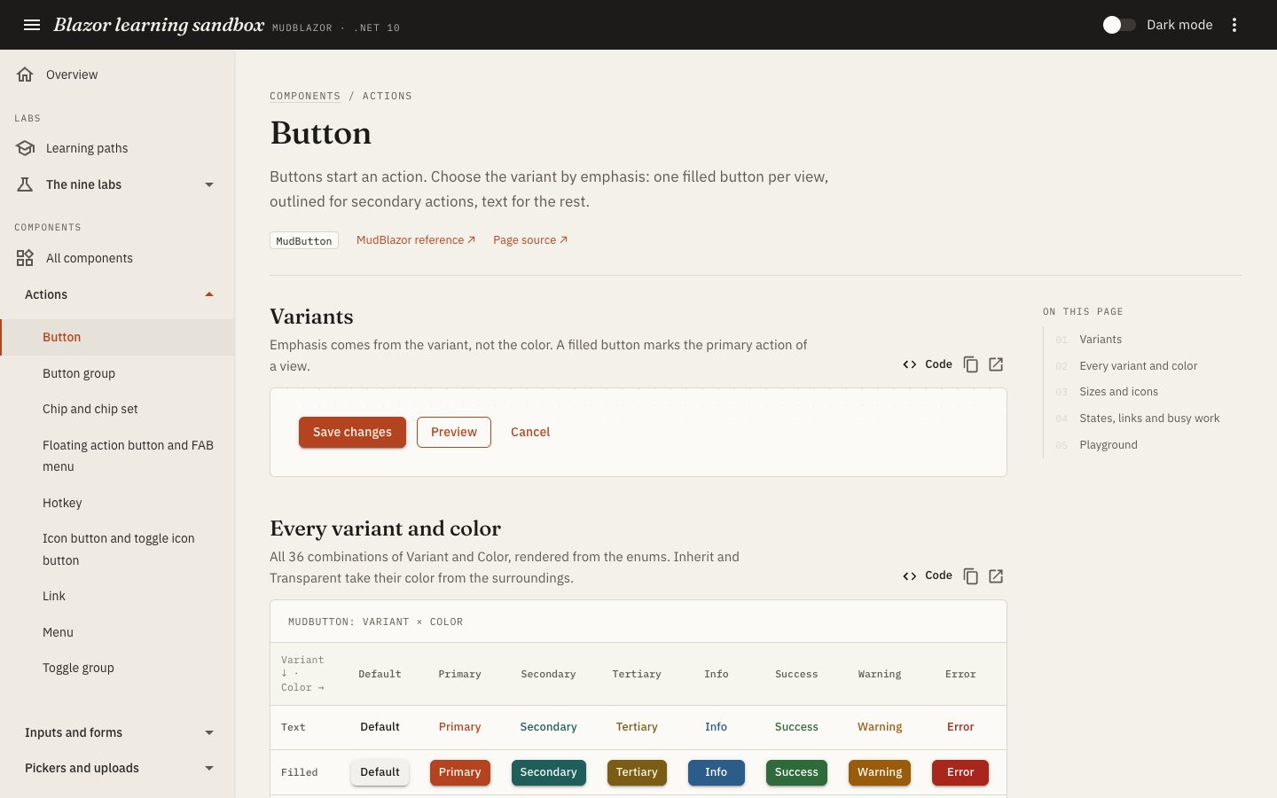Open the hamburger navigation menu
Screen dimensions: 1277x798
[x=32, y=25]
